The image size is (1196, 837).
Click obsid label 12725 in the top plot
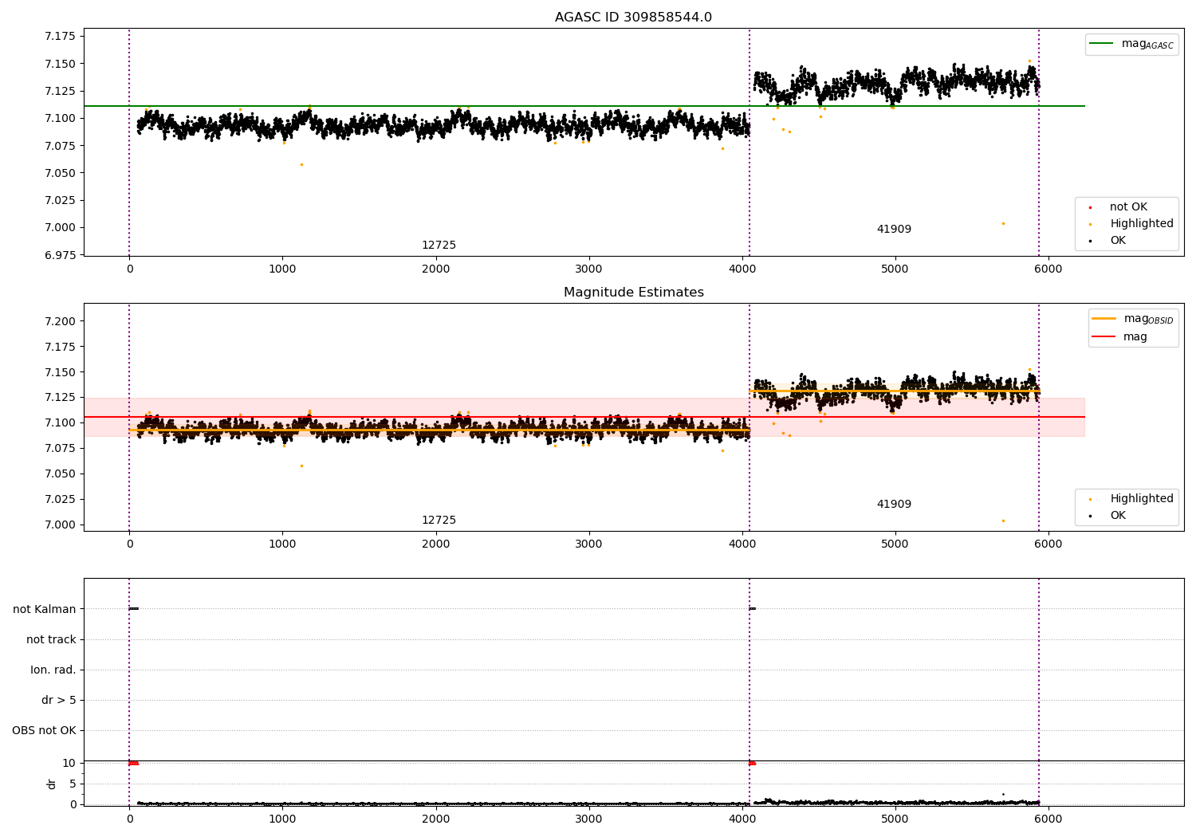click(x=439, y=246)
